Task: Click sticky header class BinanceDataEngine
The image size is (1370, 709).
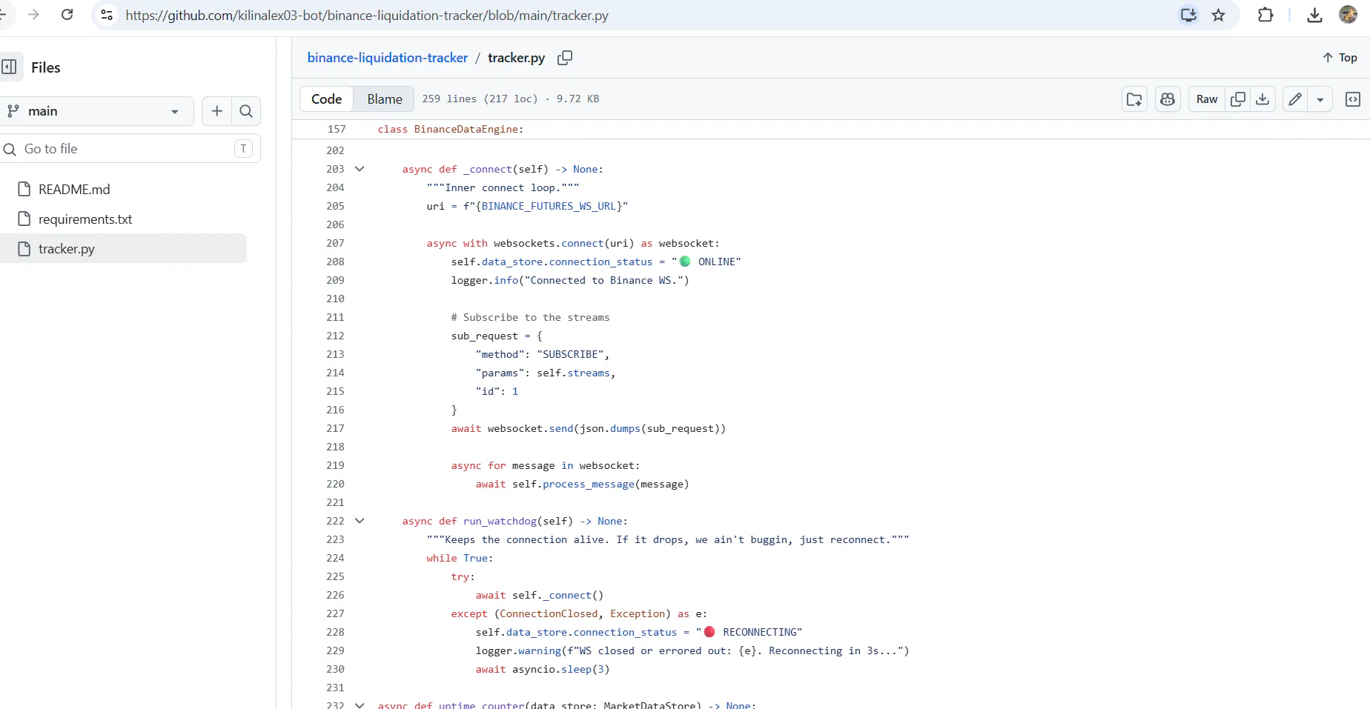Action: pos(450,129)
